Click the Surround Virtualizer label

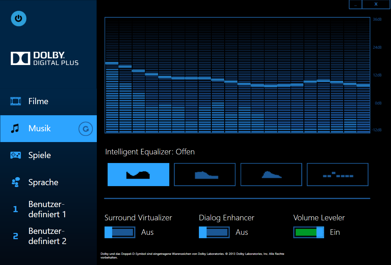point(138,218)
